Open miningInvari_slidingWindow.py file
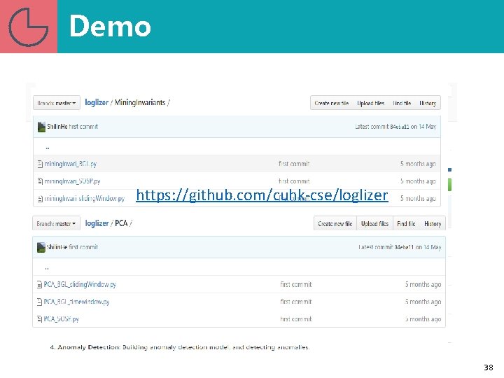Screen dimensions: 504x378 click(x=84, y=199)
